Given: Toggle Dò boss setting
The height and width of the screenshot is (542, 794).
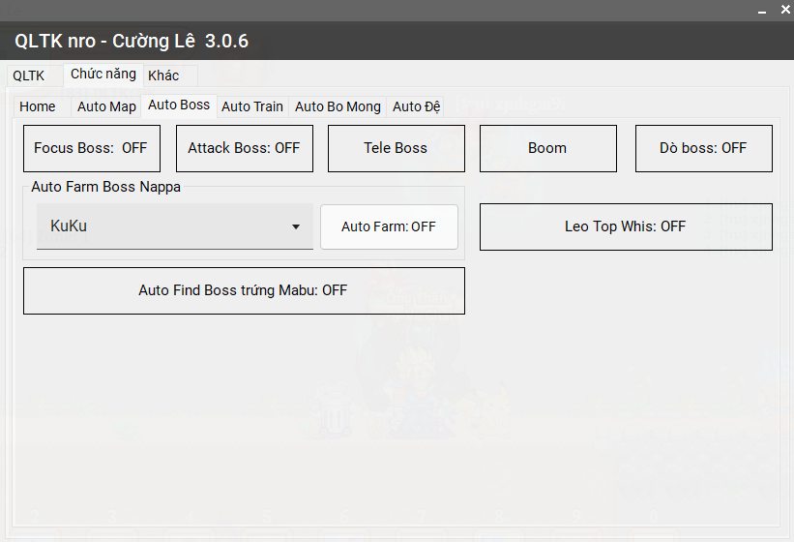Looking at the screenshot, I should pyautogui.click(x=703, y=148).
